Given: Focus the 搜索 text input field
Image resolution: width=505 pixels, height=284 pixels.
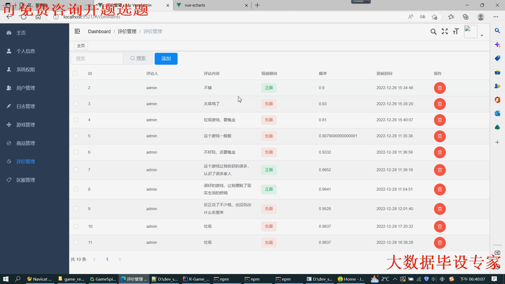Looking at the screenshot, I should coord(97,58).
